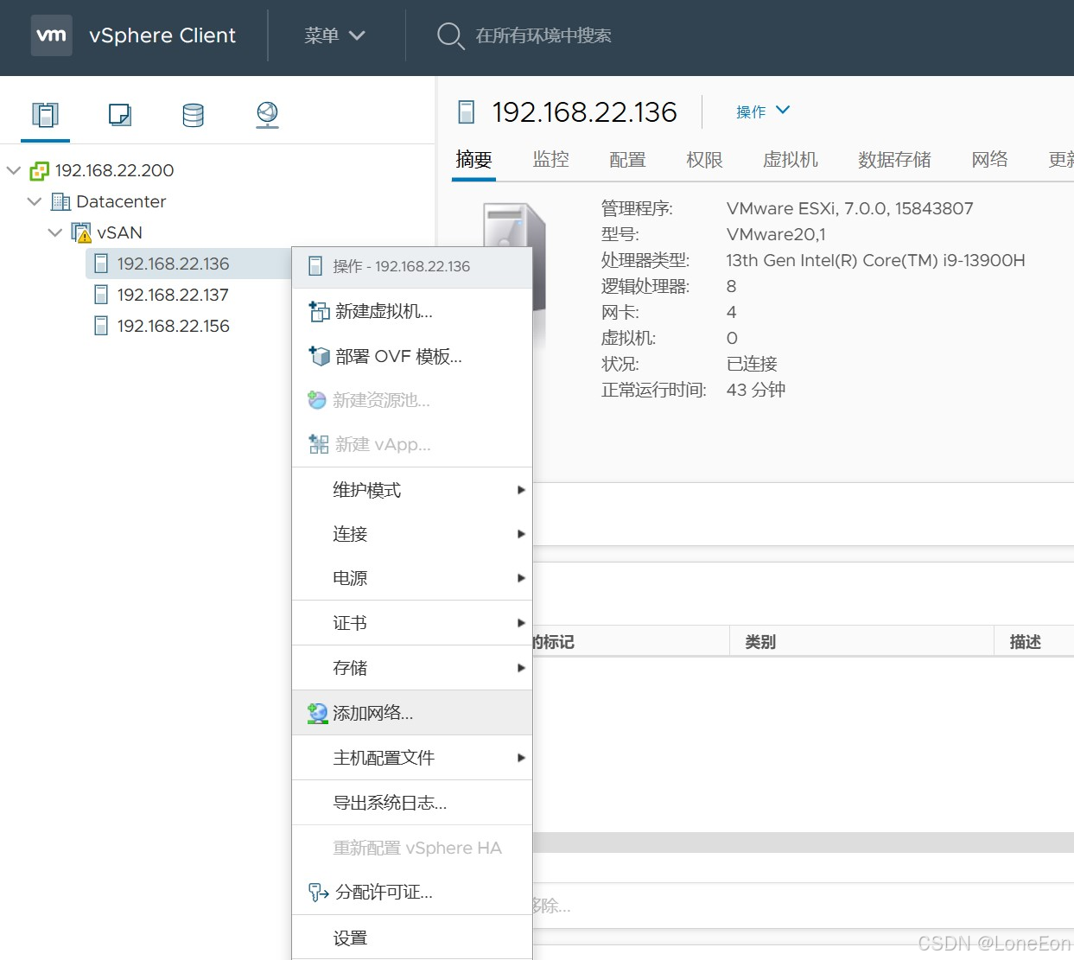The height and width of the screenshot is (960, 1074).
Task: Switch to the 配置 tab
Action: click(627, 160)
